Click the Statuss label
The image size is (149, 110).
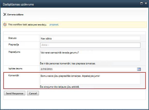pos(12,38)
